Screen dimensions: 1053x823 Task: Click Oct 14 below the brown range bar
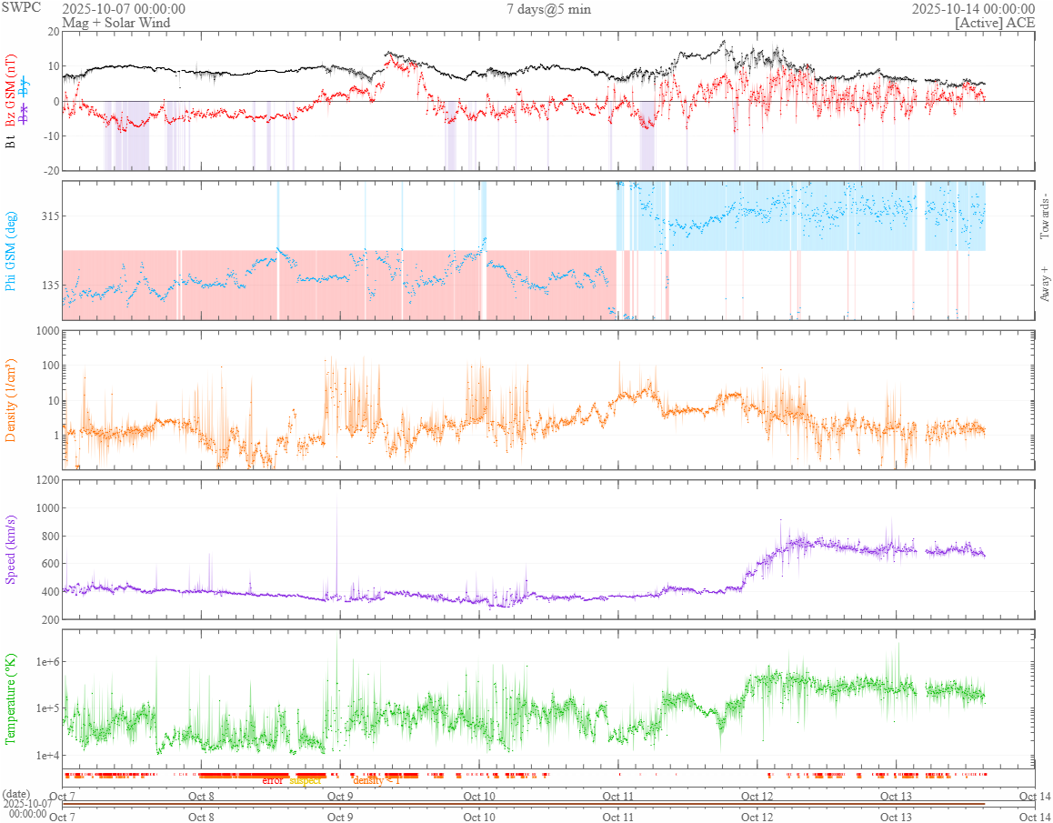(x=1035, y=817)
